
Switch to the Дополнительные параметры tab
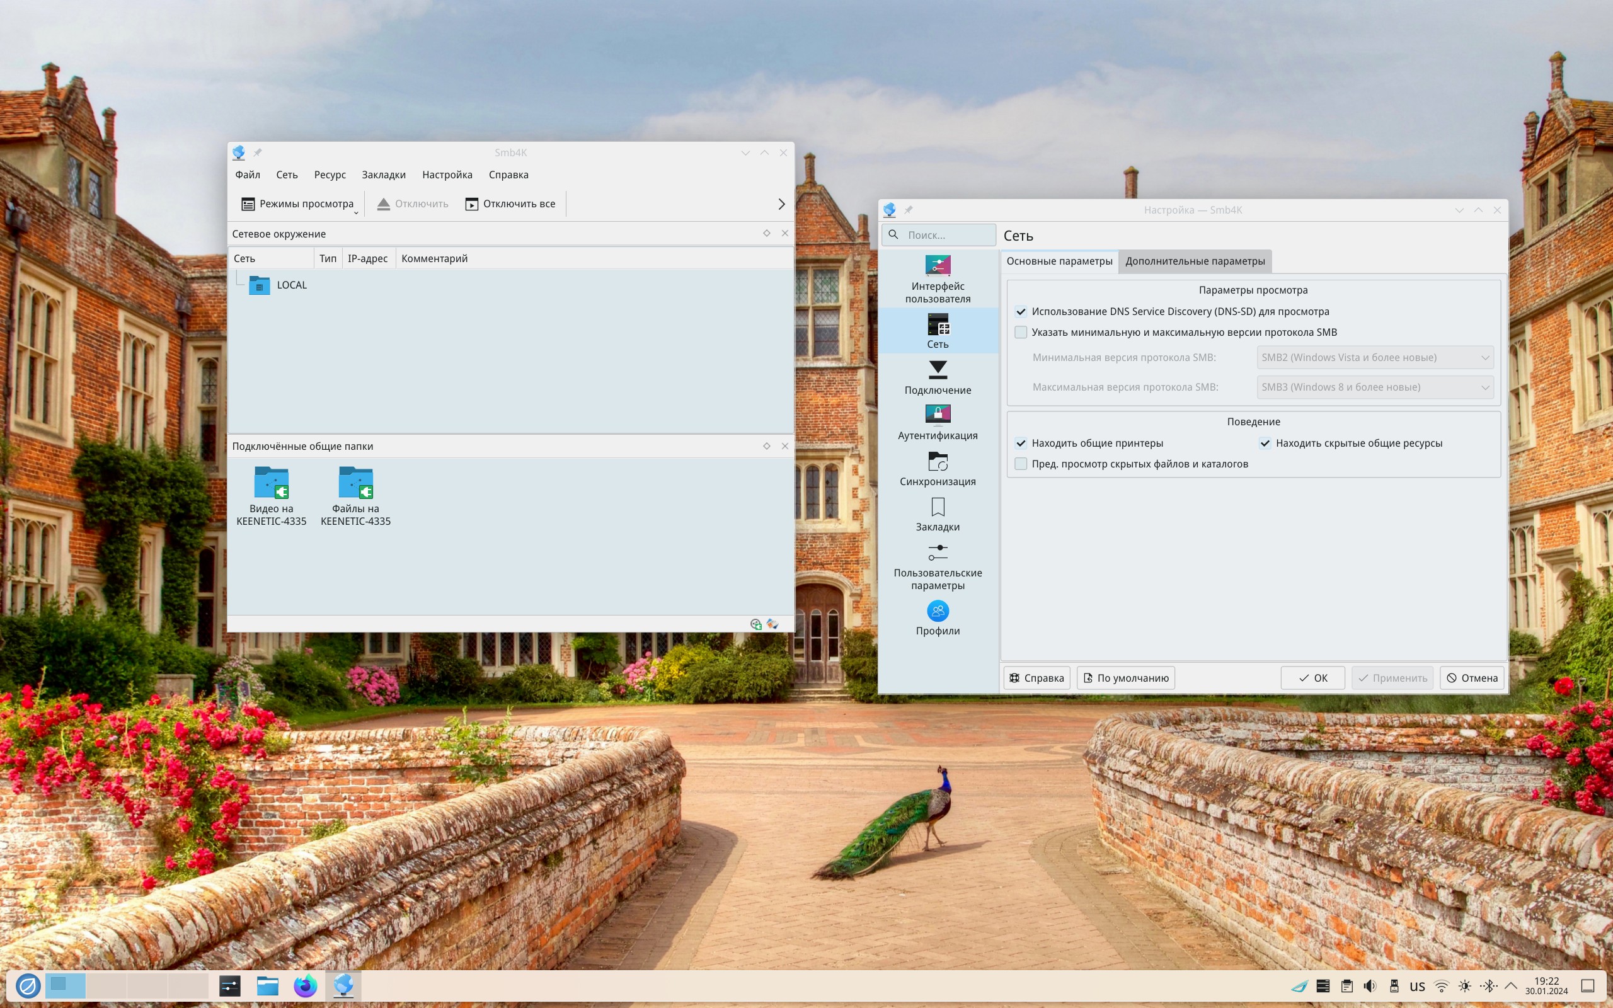(x=1195, y=261)
